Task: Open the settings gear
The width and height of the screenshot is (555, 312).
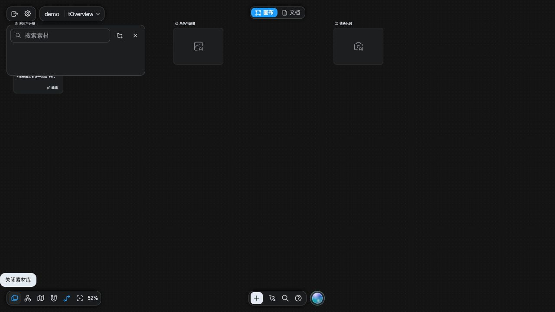Action: click(28, 14)
